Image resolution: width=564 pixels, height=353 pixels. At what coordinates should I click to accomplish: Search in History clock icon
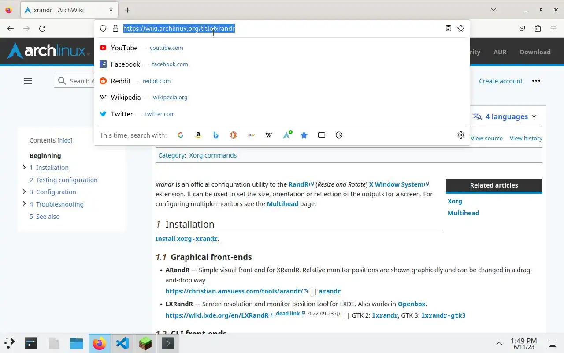tap(339, 135)
